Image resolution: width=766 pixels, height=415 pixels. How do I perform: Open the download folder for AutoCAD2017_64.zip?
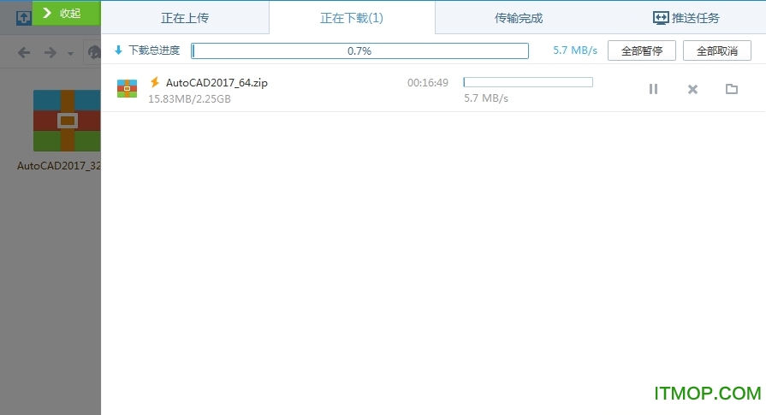pos(731,89)
